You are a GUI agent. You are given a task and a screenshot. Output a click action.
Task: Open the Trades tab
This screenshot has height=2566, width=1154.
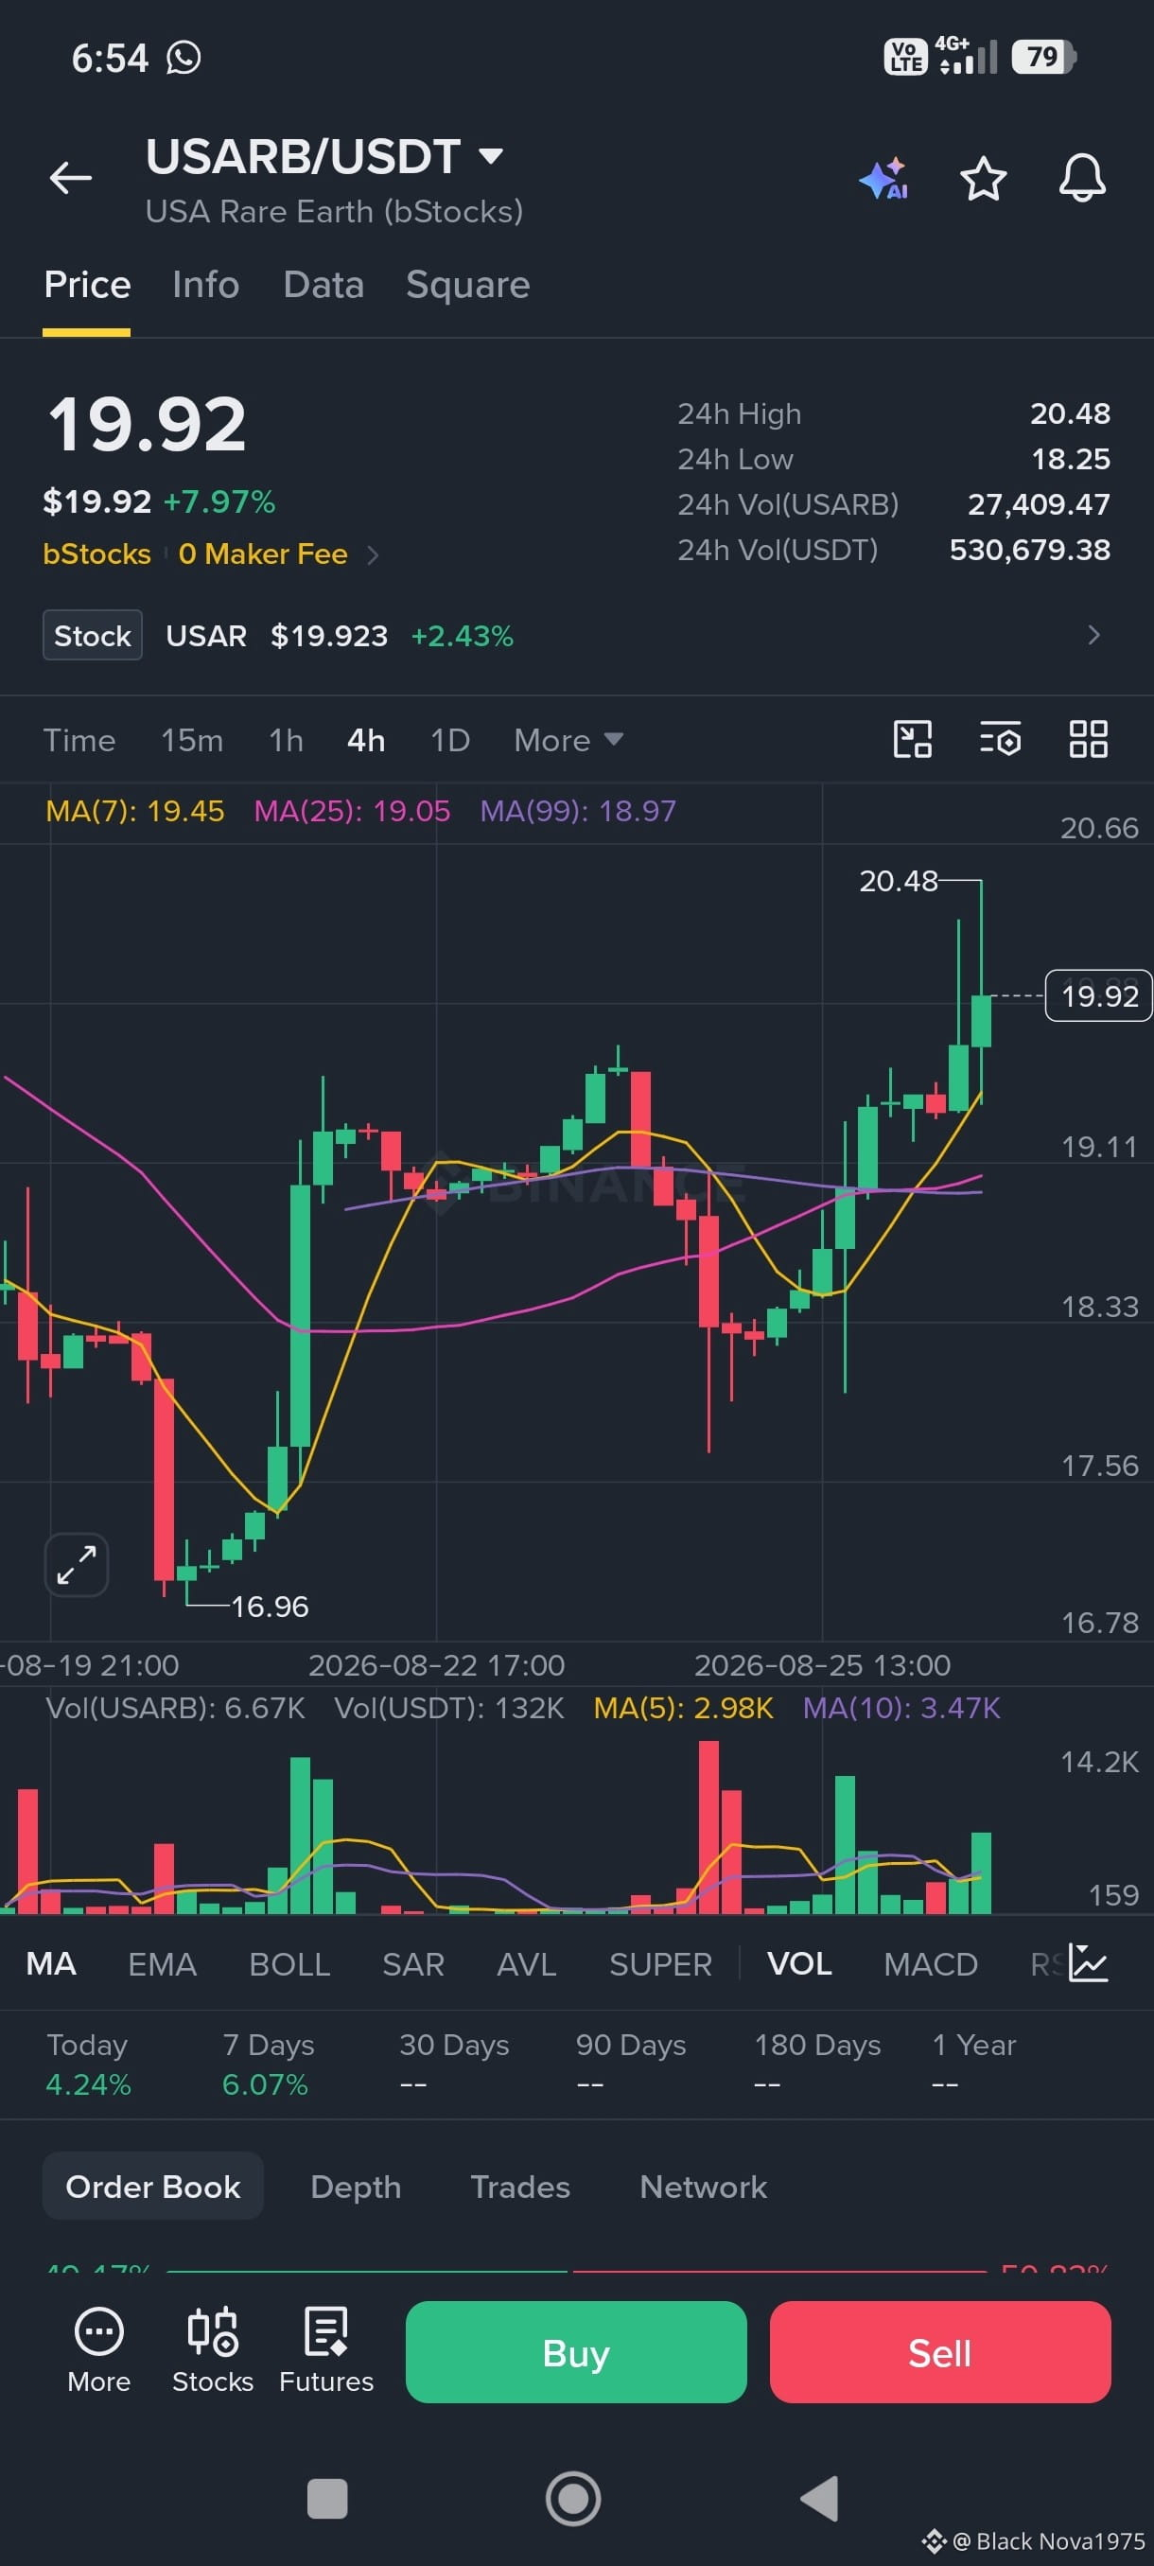click(519, 2187)
